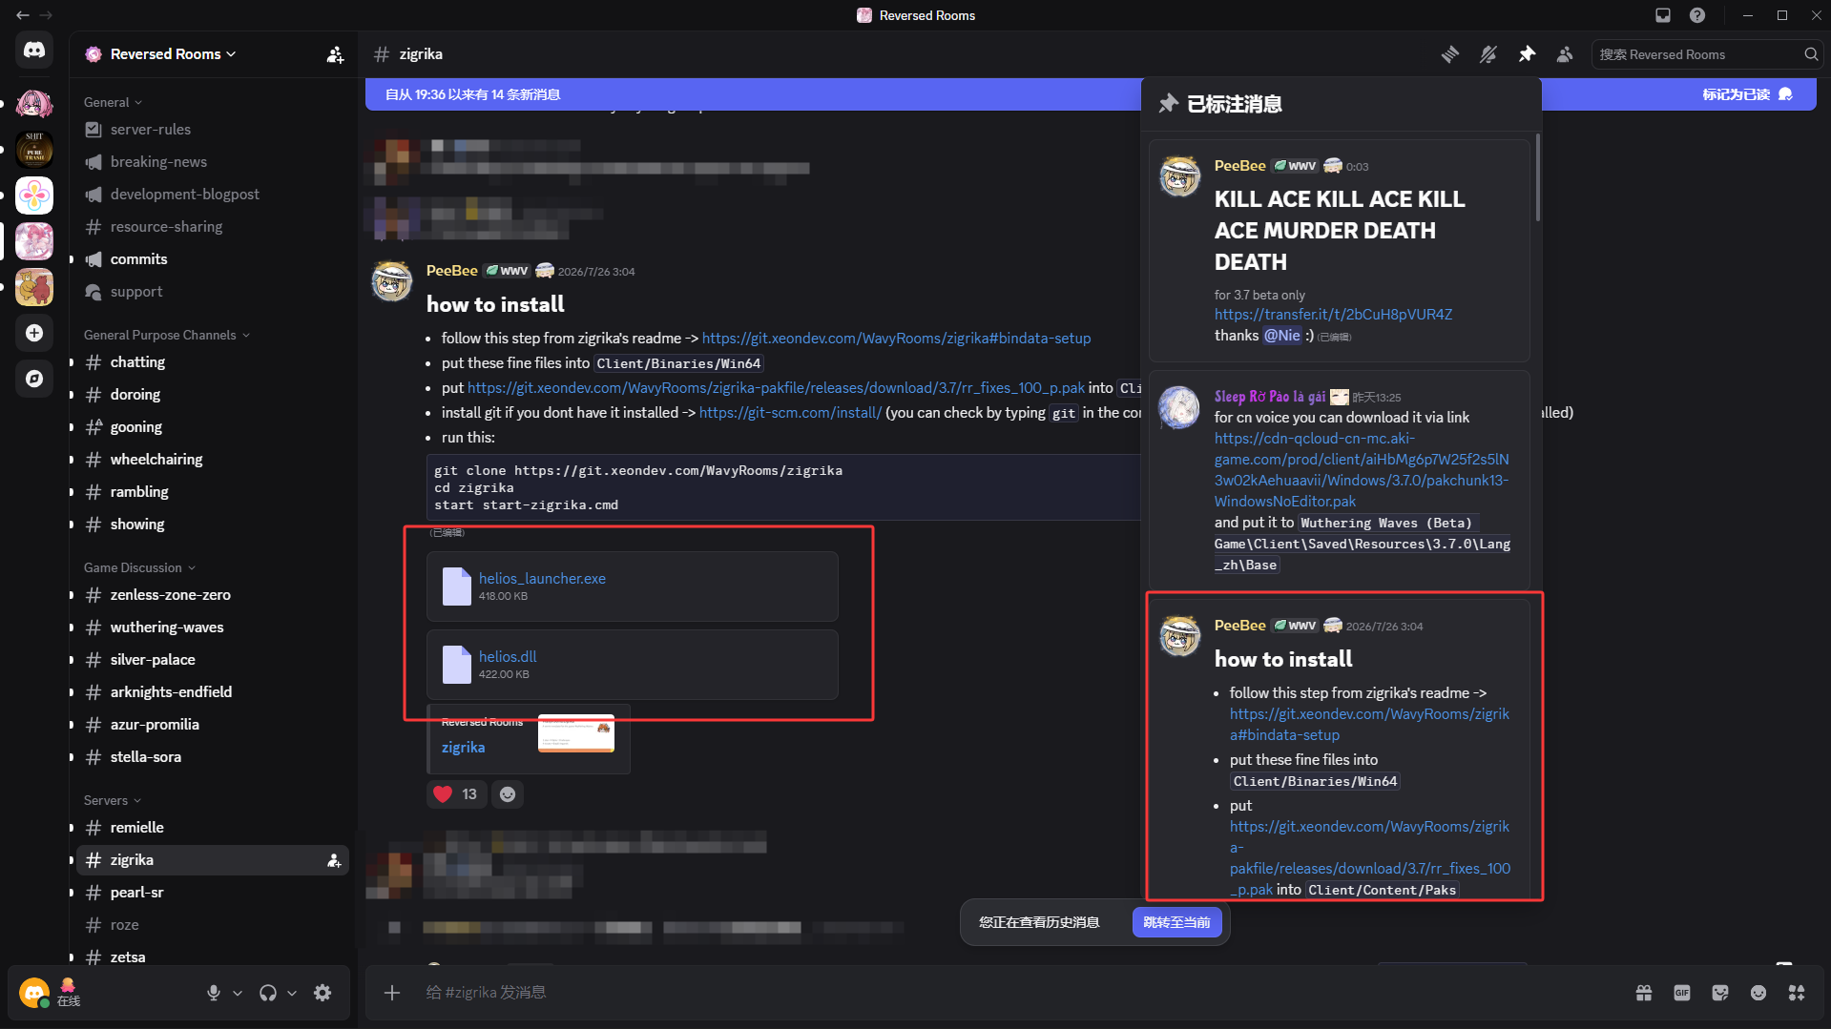Image resolution: width=1831 pixels, height=1029 pixels.
Task: Collapse the Game Discussion category
Action: [139, 567]
